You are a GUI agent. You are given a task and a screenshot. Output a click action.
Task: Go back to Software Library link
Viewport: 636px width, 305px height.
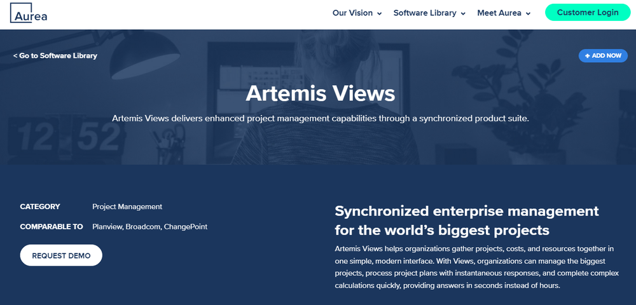click(x=55, y=55)
